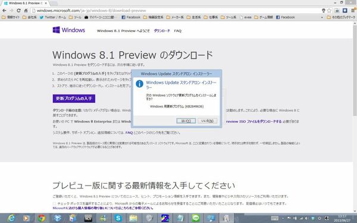This screenshot has width=357, height=223.
Task: Open the Chrome home page icon
Action: point(26,11)
